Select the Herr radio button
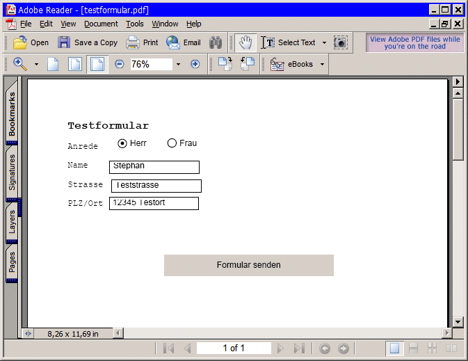The width and height of the screenshot is (468, 361). click(123, 143)
